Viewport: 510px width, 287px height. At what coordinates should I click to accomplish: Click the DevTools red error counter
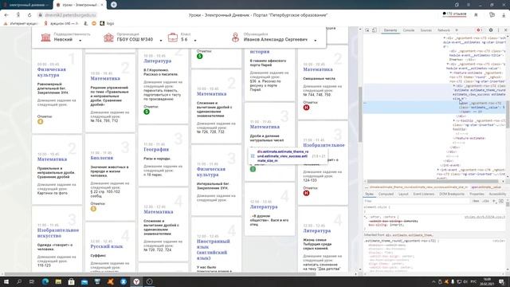(x=479, y=30)
